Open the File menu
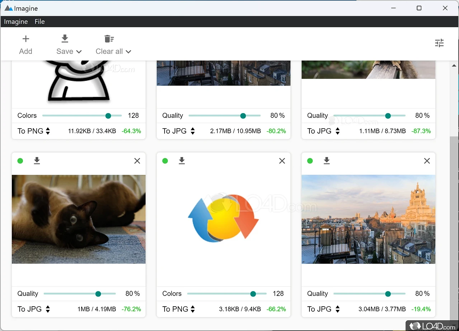The width and height of the screenshot is (459, 331). [x=39, y=21]
